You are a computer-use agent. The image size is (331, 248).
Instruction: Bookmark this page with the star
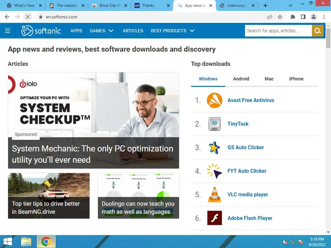click(280, 17)
